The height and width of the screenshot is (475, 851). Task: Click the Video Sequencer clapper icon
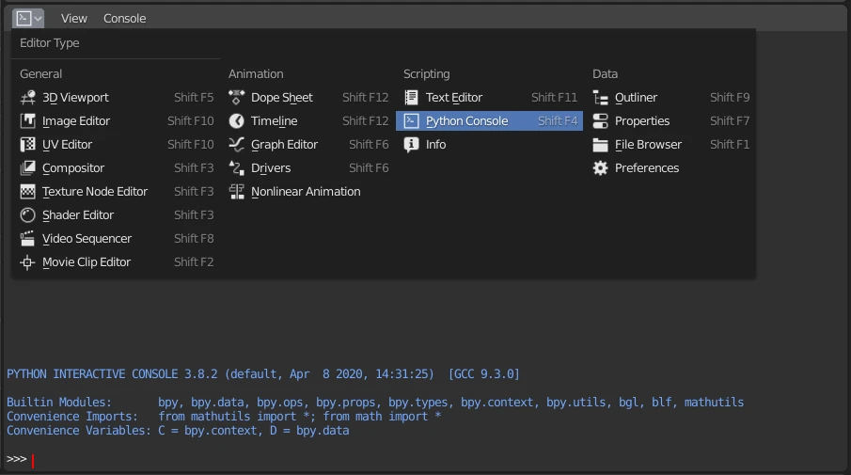click(x=27, y=239)
